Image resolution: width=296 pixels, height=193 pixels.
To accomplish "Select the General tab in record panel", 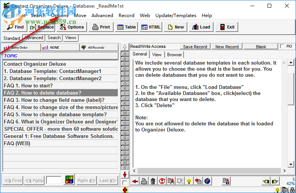I will [140, 54].
